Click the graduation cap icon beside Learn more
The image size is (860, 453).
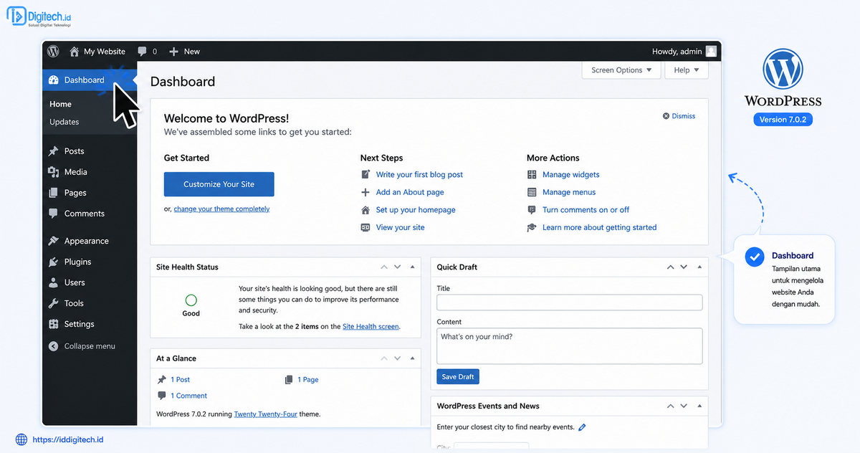(x=532, y=227)
